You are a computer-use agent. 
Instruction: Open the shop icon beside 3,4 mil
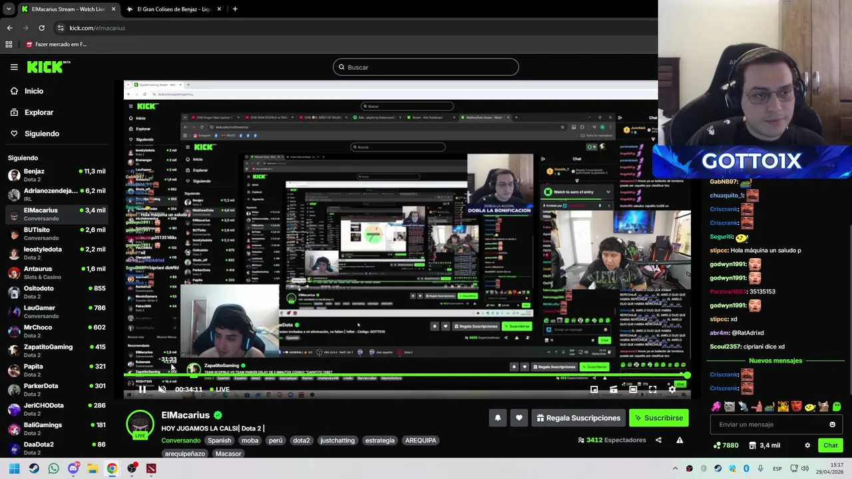753,446
